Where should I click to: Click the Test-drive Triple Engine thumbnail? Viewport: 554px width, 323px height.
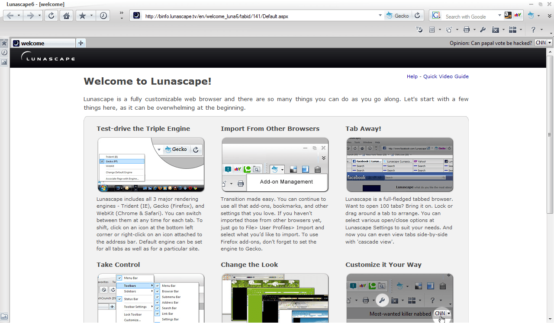pos(151,165)
